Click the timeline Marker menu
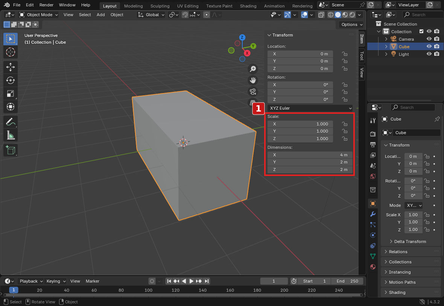This screenshot has height=306, width=444. pyautogui.click(x=92, y=281)
